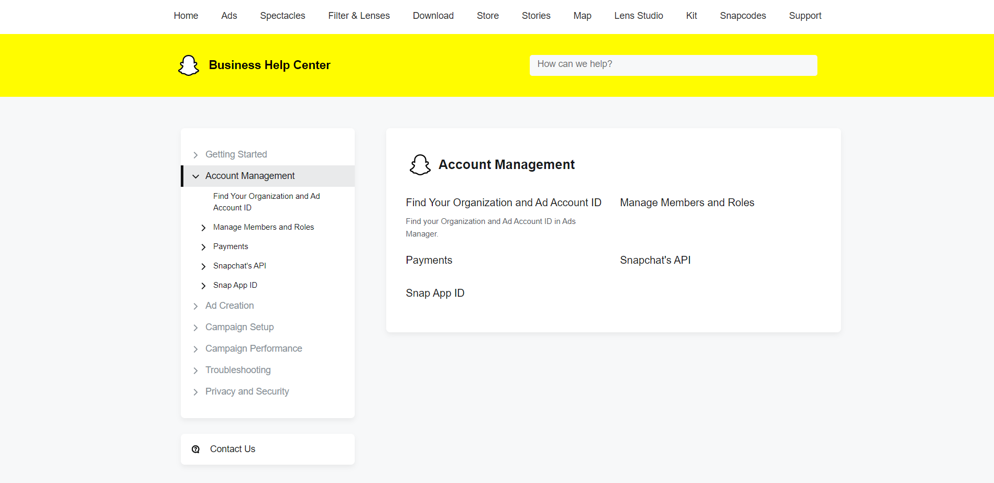
Task: Open the Store navigation item
Action: pos(488,16)
